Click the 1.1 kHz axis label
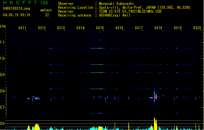The image size is (204, 130). (3, 42)
